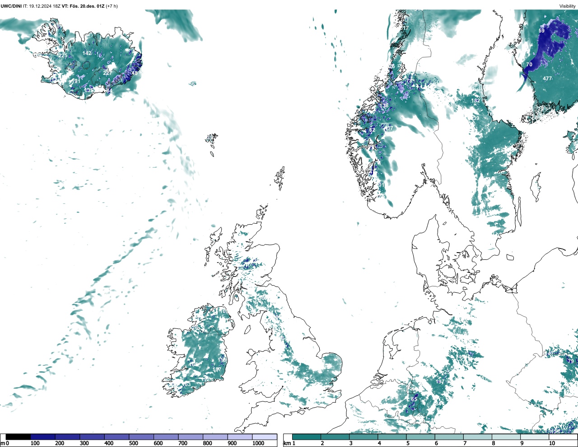
Task: Click the '(+7 h)' forecast offset
Action: point(112,6)
